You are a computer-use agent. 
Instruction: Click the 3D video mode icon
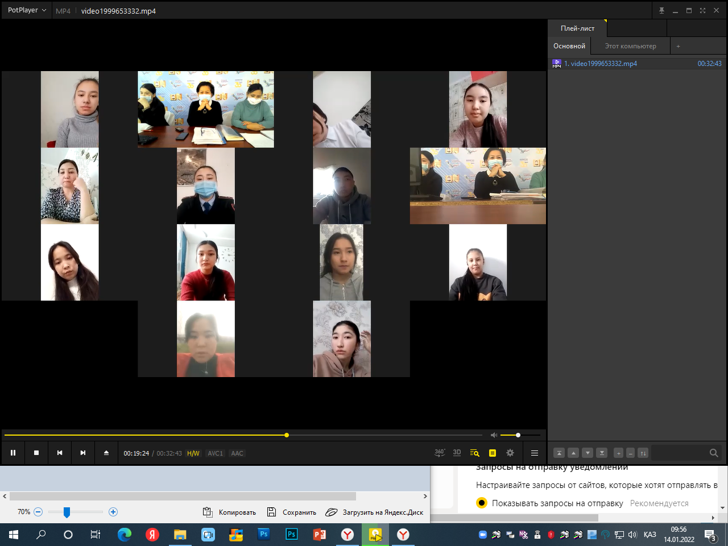[x=457, y=453]
